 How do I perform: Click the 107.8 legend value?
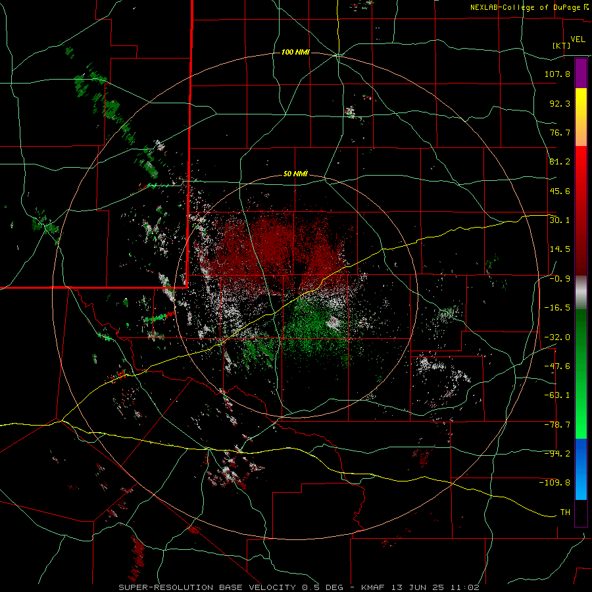coord(557,74)
